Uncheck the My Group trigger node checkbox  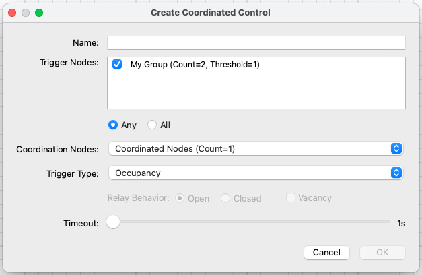pos(117,65)
